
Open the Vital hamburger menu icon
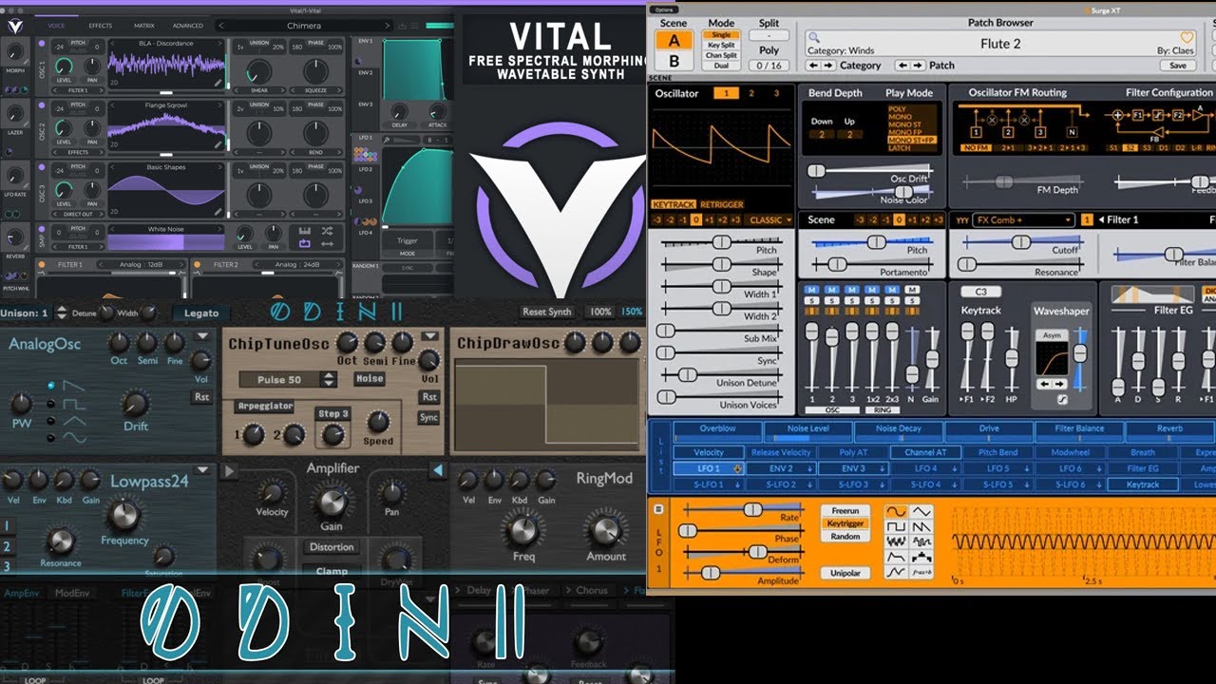click(414, 26)
